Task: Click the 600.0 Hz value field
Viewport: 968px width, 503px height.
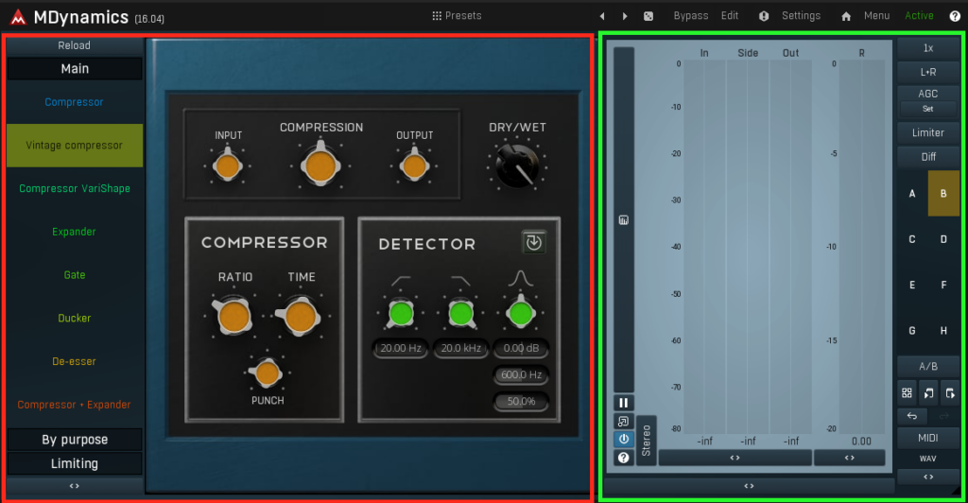Action: [521, 374]
